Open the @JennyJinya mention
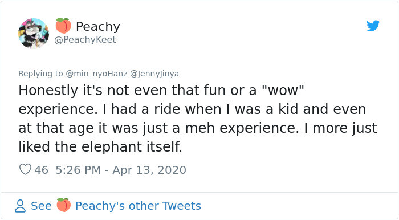The width and height of the screenshot is (399, 220). click(x=154, y=74)
